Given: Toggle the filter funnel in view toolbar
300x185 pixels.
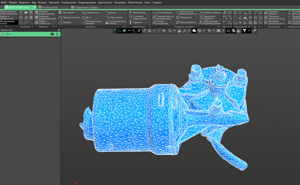Looking at the screenshot, I should click(x=244, y=31).
